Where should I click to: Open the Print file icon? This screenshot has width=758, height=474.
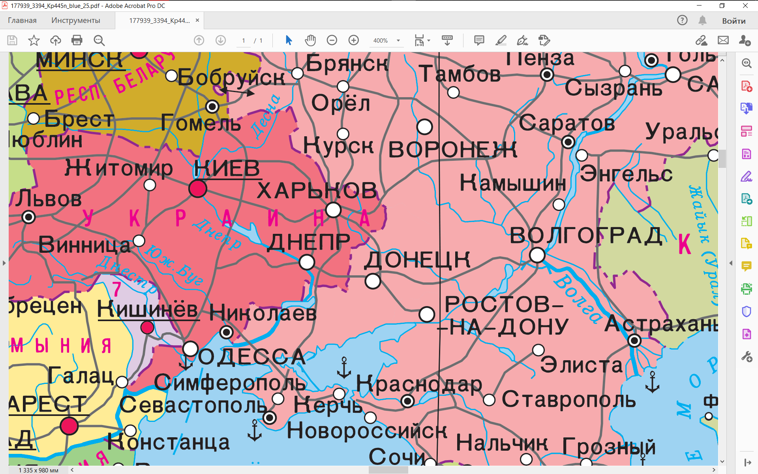pos(77,40)
